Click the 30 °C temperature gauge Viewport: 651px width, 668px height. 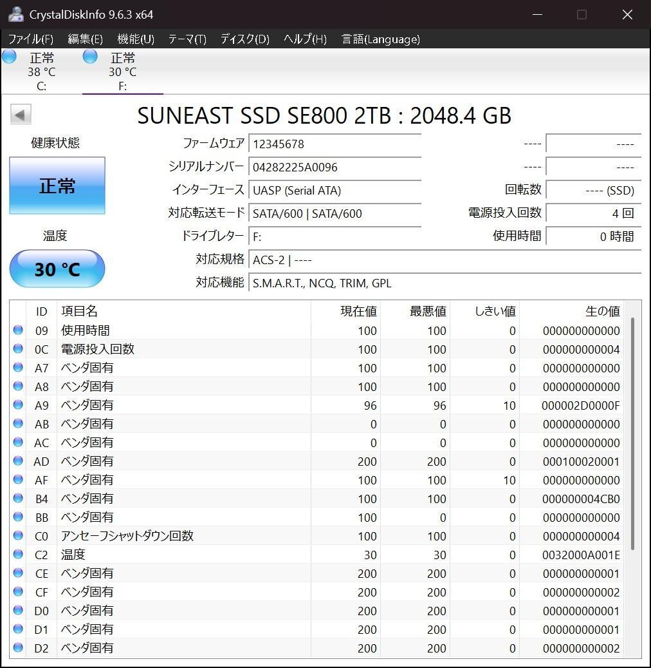(57, 269)
